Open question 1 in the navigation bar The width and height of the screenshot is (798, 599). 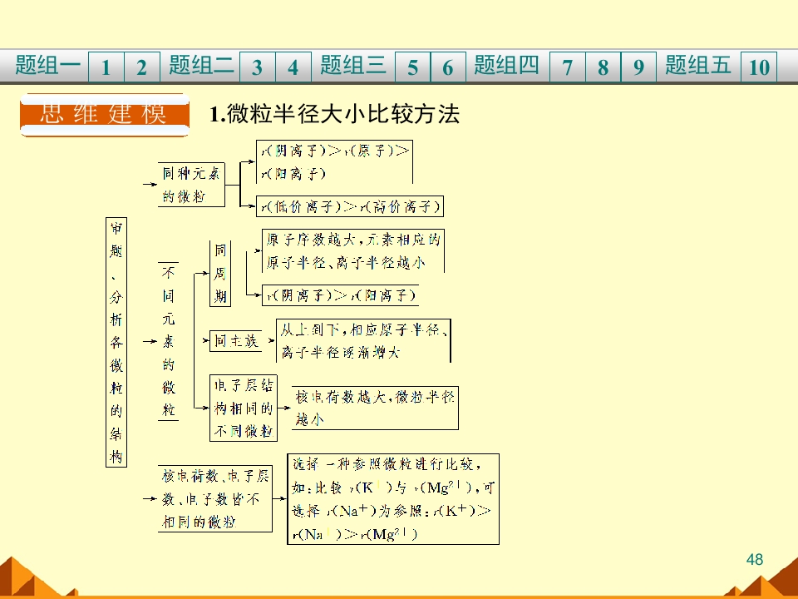click(106, 67)
